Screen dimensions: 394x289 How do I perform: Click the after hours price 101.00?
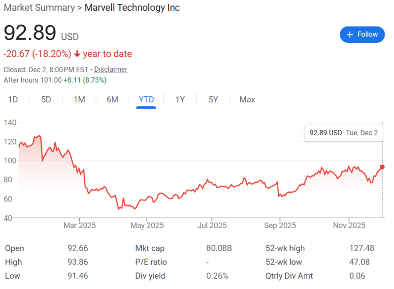(x=51, y=80)
